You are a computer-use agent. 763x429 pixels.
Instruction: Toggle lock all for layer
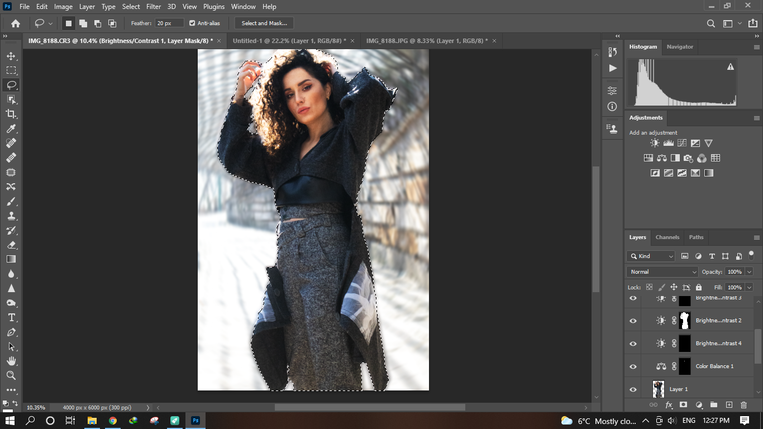(699, 287)
